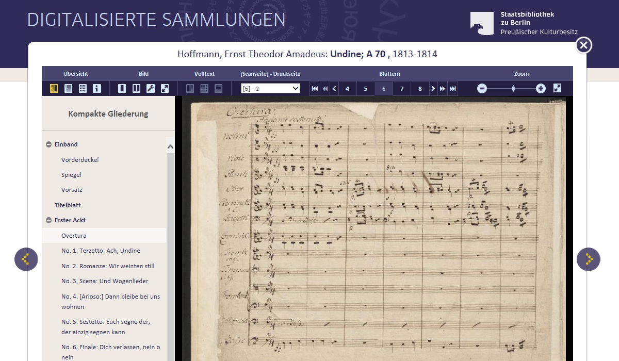The image size is (619, 361).
Task: Open Spiegel in the outline
Action: coord(71,175)
